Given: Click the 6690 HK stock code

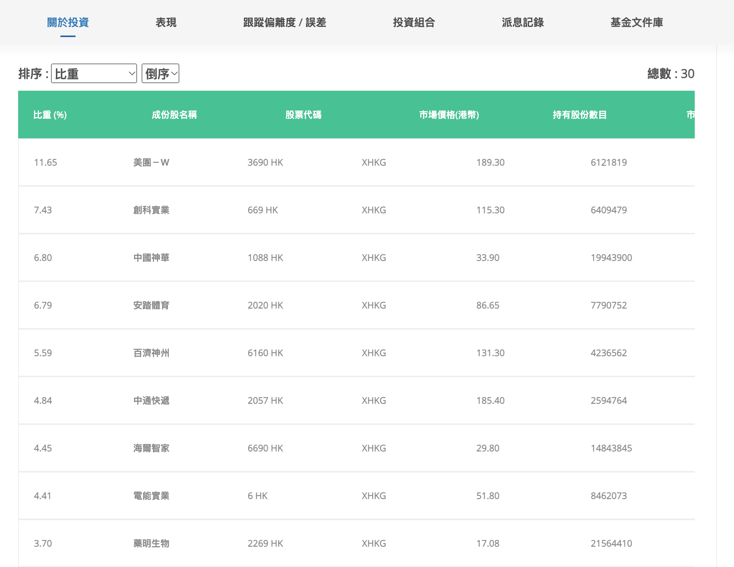Looking at the screenshot, I should pyautogui.click(x=265, y=448).
